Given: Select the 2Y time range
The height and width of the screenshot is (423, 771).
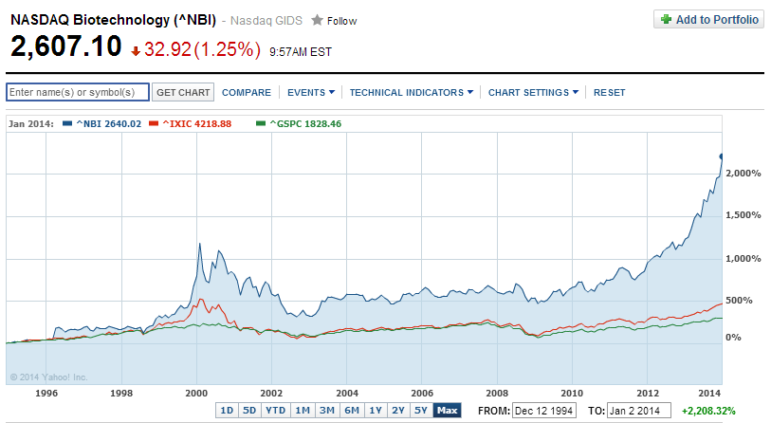Looking at the screenshot, I should coord(398,411).
